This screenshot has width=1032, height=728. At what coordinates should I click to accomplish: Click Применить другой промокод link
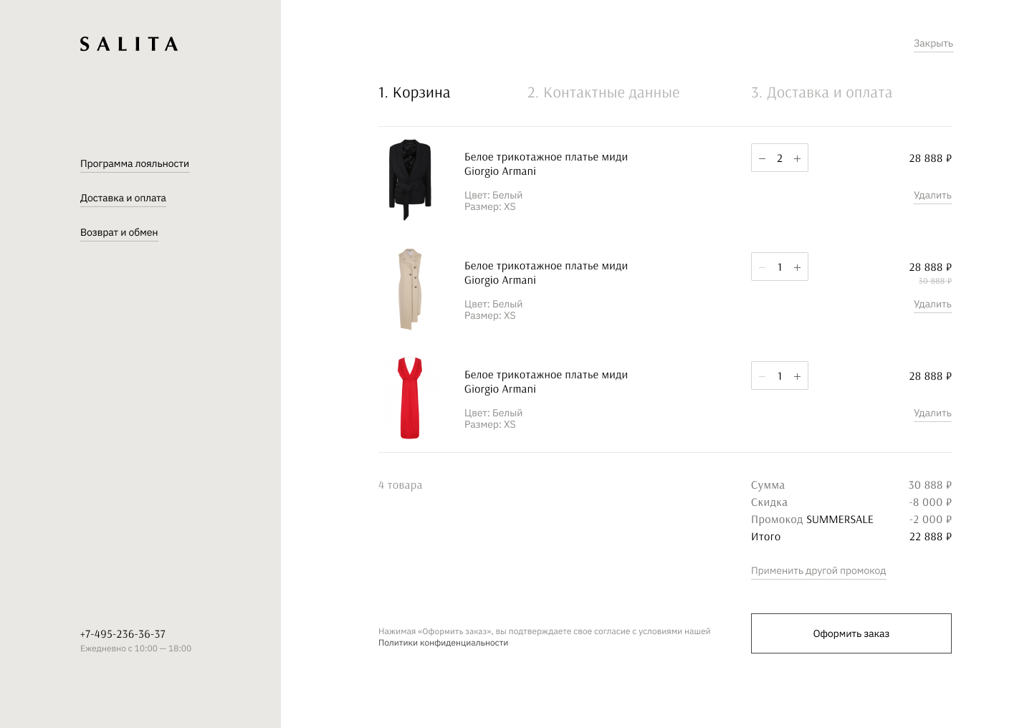818,571
